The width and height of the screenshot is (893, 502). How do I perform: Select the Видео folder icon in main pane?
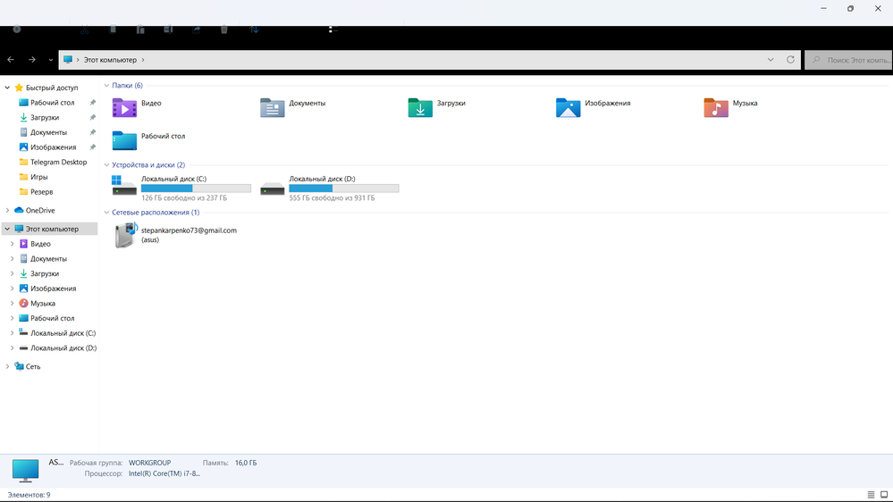[x=124, y=107]
